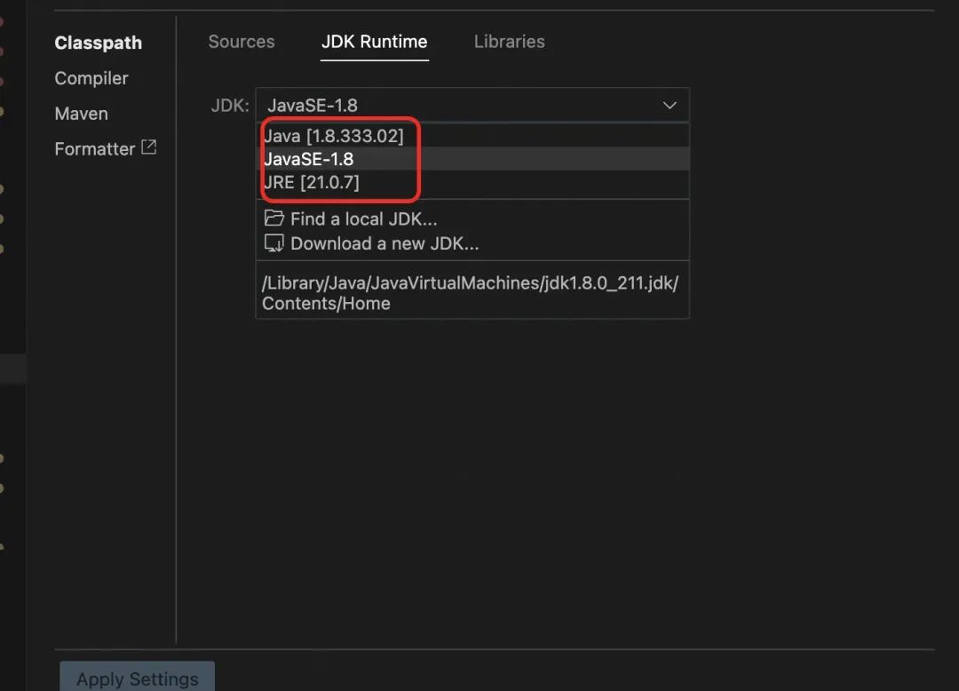The width and height of the screenshot is (959, 691).
Task: Click the folder icon beside Find a local JDK
Action: 273,218
